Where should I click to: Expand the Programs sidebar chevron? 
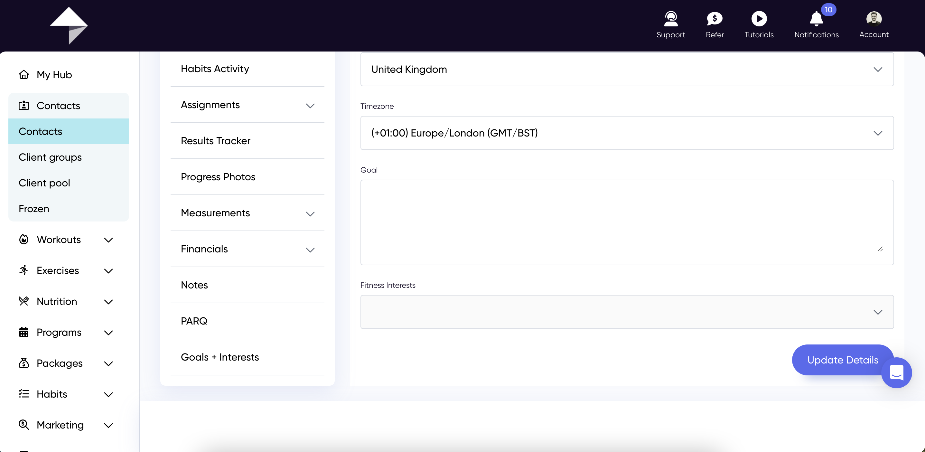(x=108, y=333)
